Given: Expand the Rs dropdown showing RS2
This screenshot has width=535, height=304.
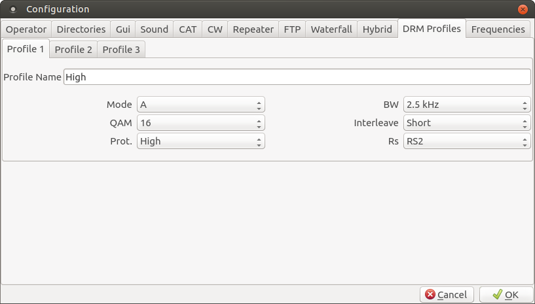Looking at the screenshot, I should point(467,141).
